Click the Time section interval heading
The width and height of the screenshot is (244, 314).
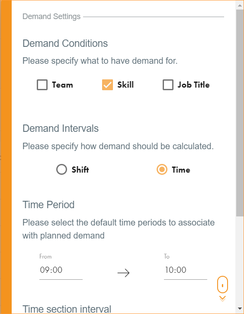[67, 309]
